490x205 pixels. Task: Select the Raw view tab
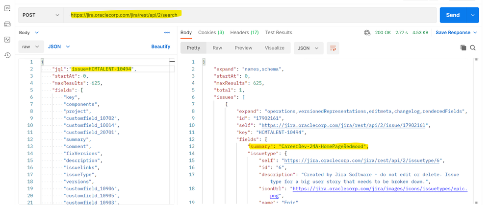217,48
